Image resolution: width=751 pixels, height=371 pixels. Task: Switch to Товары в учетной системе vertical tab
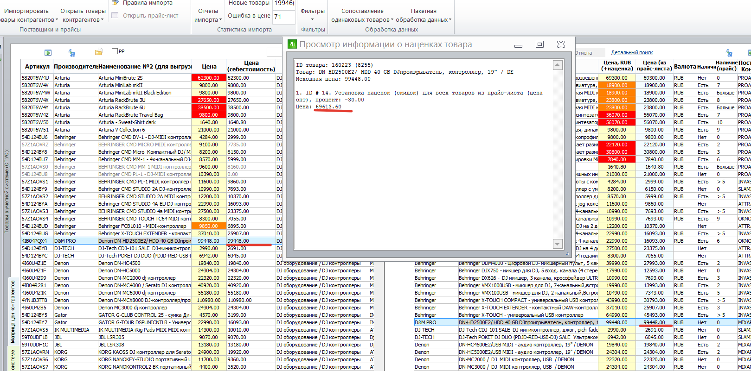[x=6, y=191]
